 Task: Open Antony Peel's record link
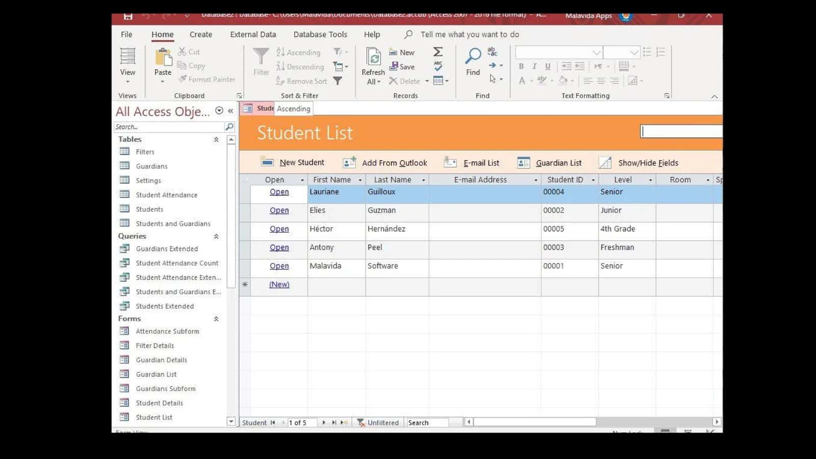(279, 247)
